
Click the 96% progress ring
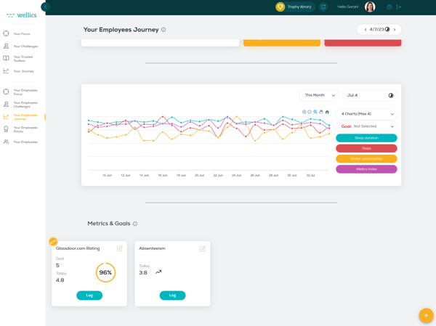point(105,273)
